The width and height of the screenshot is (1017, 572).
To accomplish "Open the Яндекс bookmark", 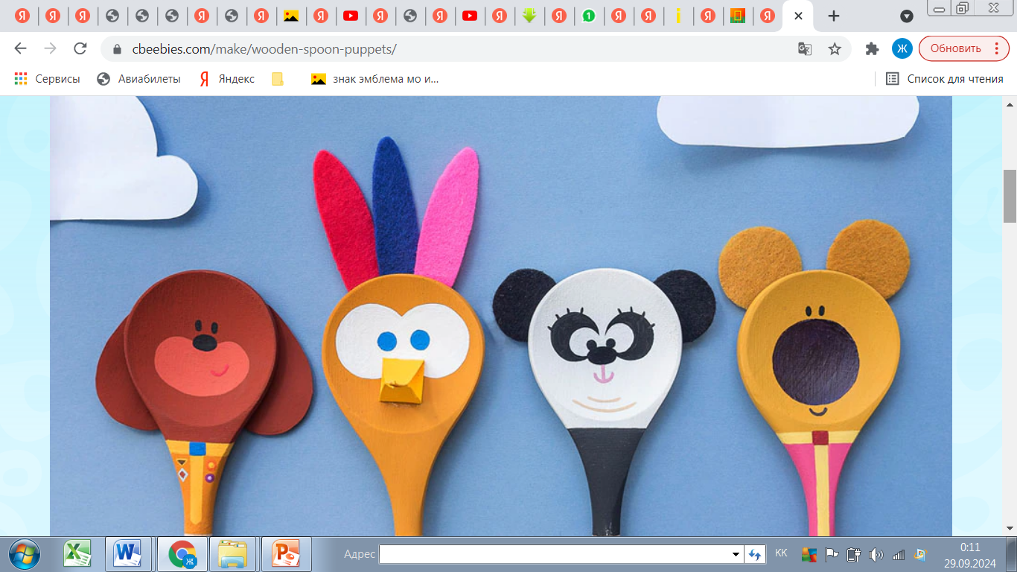I will 227,79.
